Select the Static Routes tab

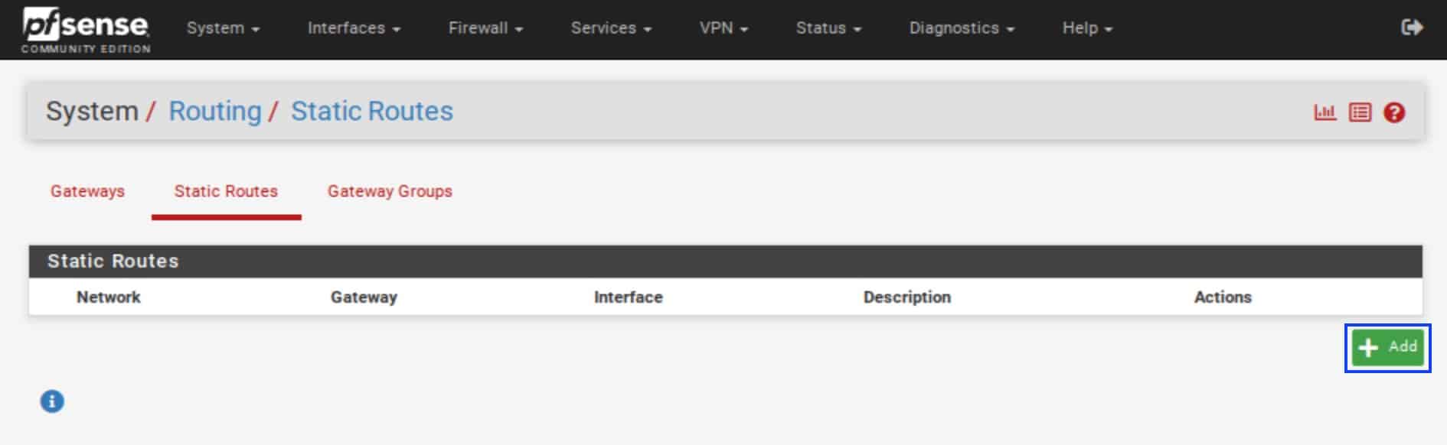click(226, 191)
